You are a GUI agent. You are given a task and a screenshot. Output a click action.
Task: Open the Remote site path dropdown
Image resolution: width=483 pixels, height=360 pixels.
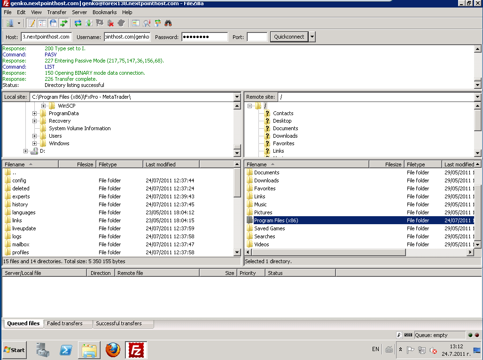(x=477, y=97)
